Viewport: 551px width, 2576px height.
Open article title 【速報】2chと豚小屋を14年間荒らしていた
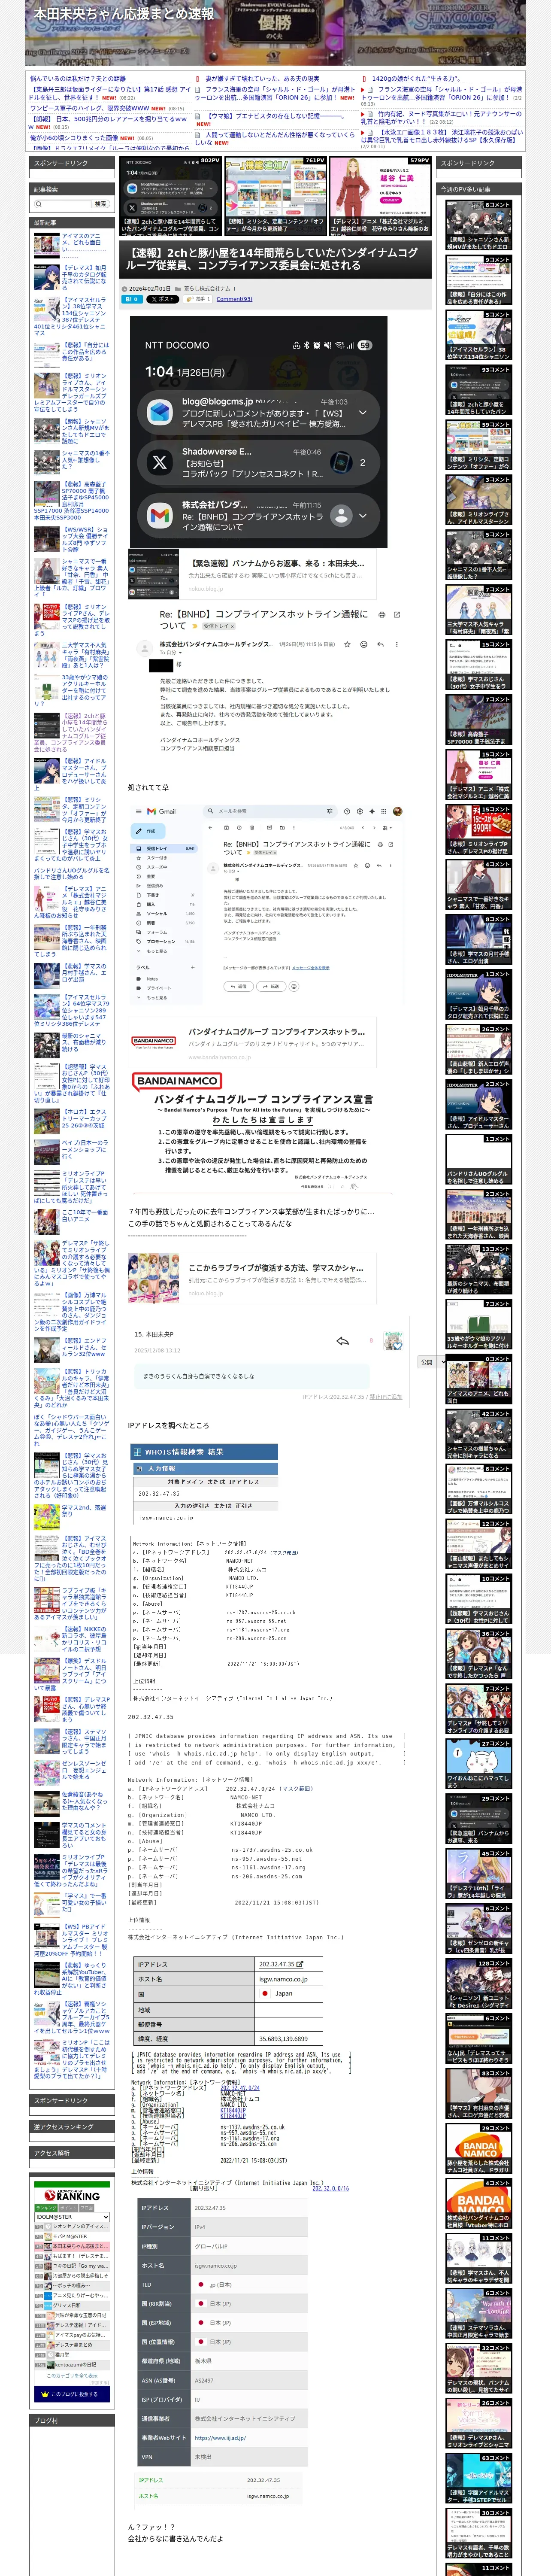(272, 259)
